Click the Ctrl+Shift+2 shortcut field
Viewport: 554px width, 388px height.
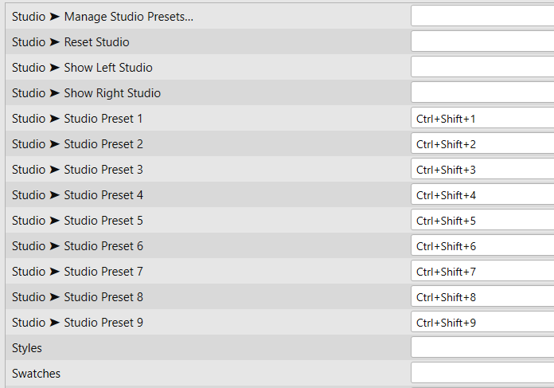click(x=482, y=144)
